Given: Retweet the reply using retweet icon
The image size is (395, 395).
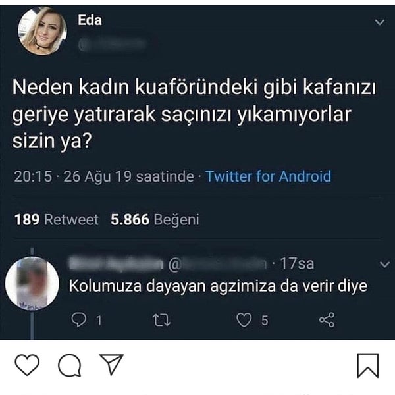Looking at the screenshot, I should click(x=161, y=320).
